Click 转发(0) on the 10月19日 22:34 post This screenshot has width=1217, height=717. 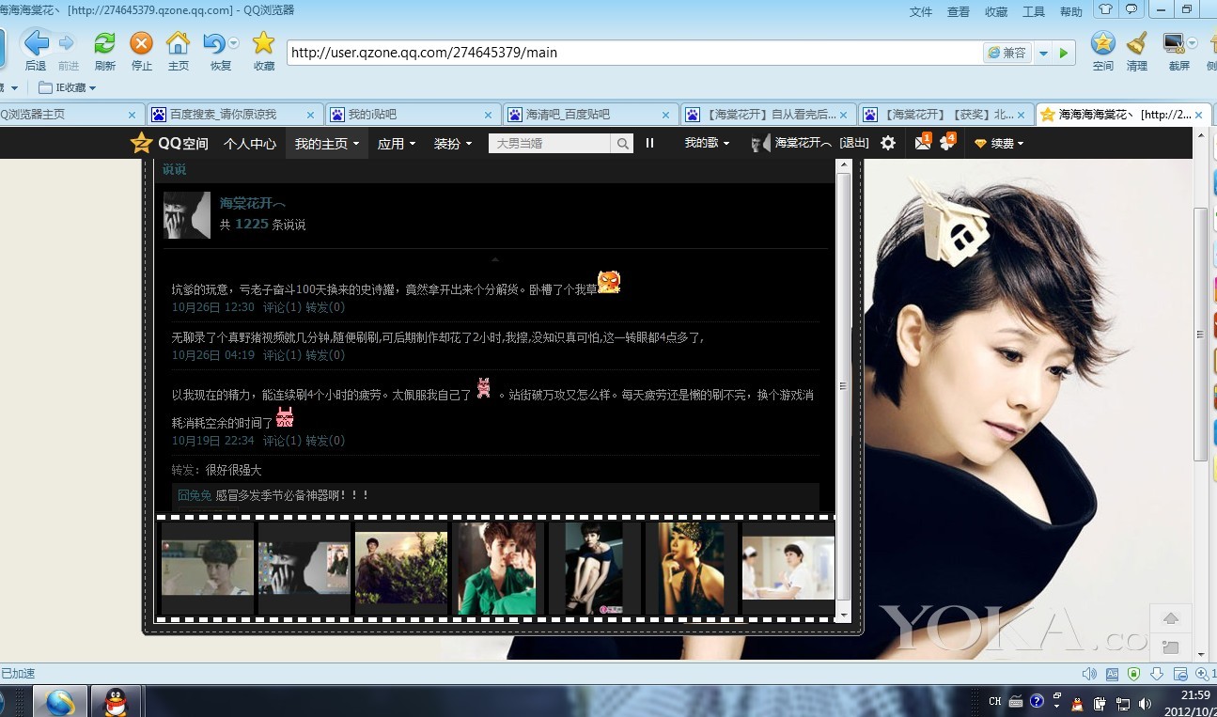pyautogui.click(x=325, y=441)
